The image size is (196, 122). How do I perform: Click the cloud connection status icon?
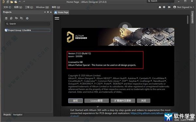(x=169, y=7)
